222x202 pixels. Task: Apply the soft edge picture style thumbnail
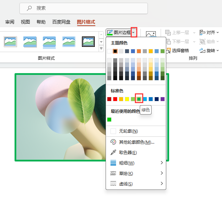point(69,42)
